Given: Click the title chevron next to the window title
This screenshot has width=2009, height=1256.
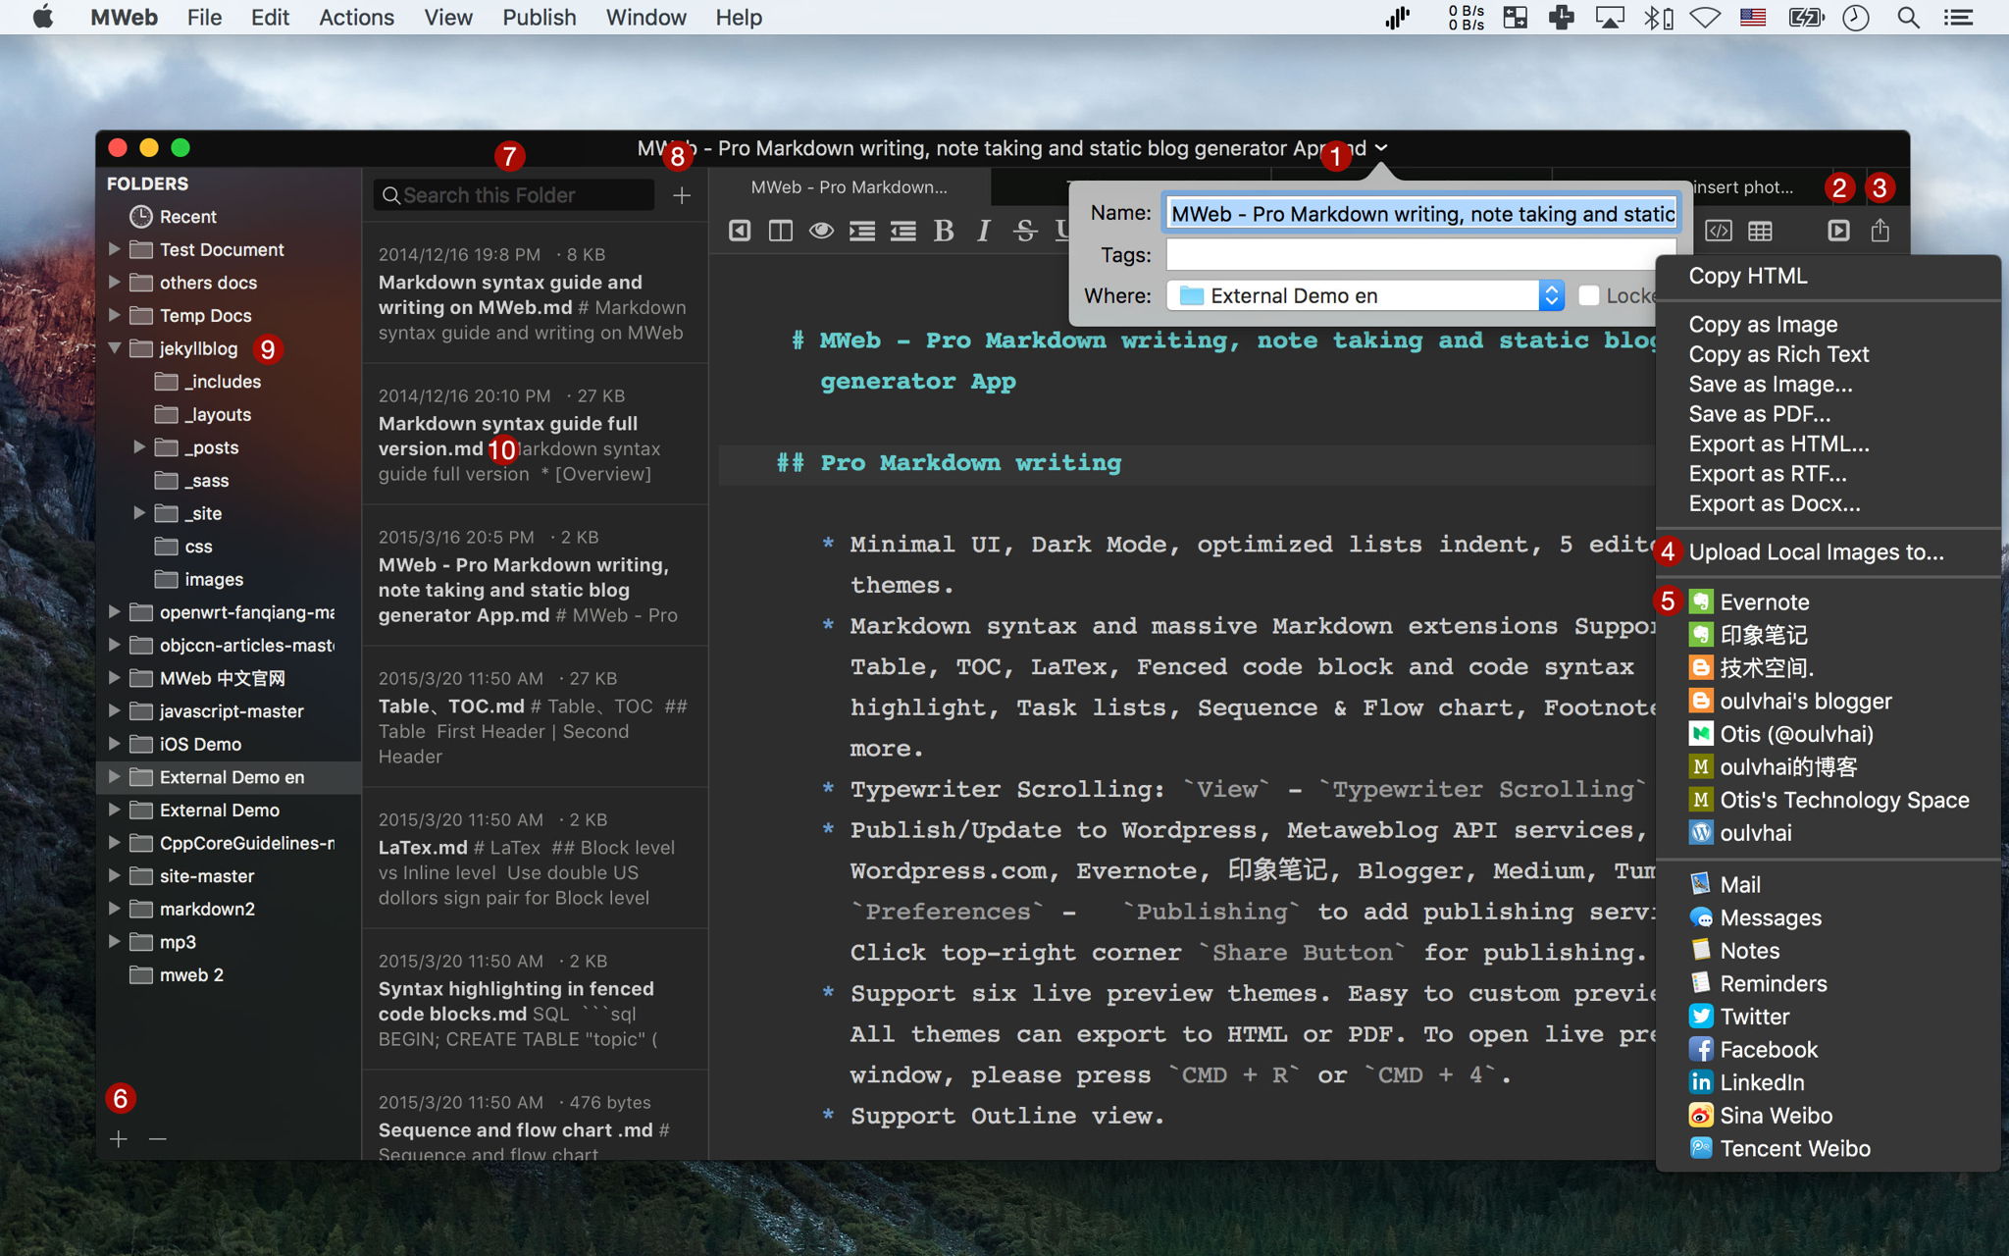Looking at the screenshot, I should (x=1381, y=148).
